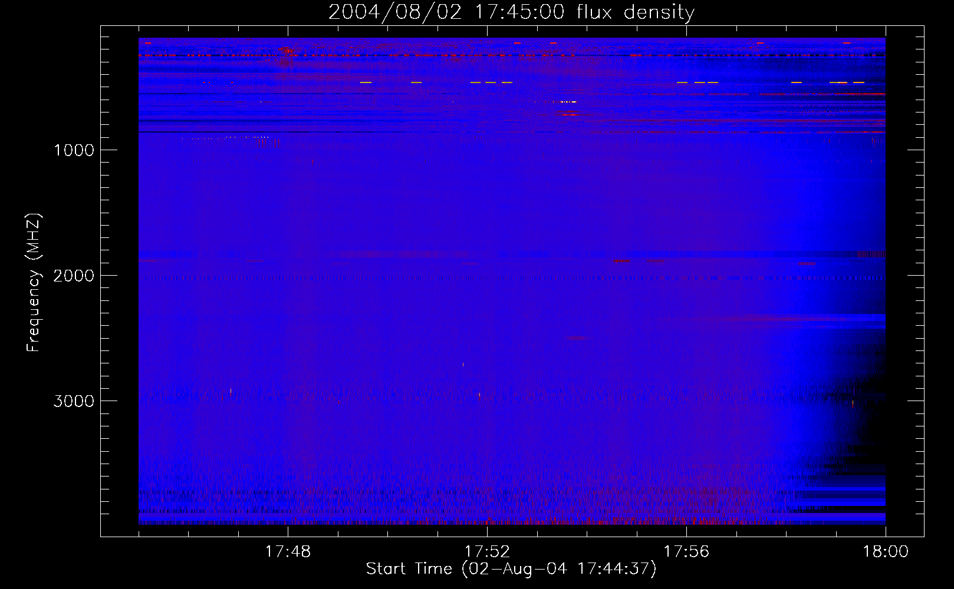Click the 'Start Time (02-Aug-04 17:44:37)' label

[x=511, y=569]
